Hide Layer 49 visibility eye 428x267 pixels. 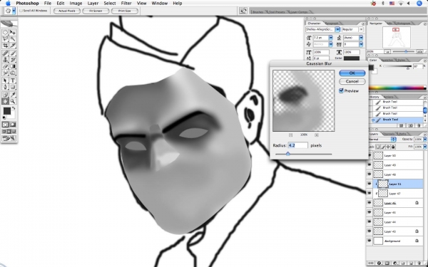[370, 165]
